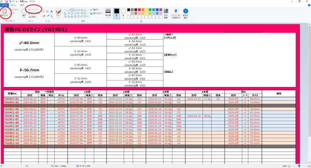Click the Crop (トリミング) command
This screenshot has width=311, height=168.
[33, 10]
